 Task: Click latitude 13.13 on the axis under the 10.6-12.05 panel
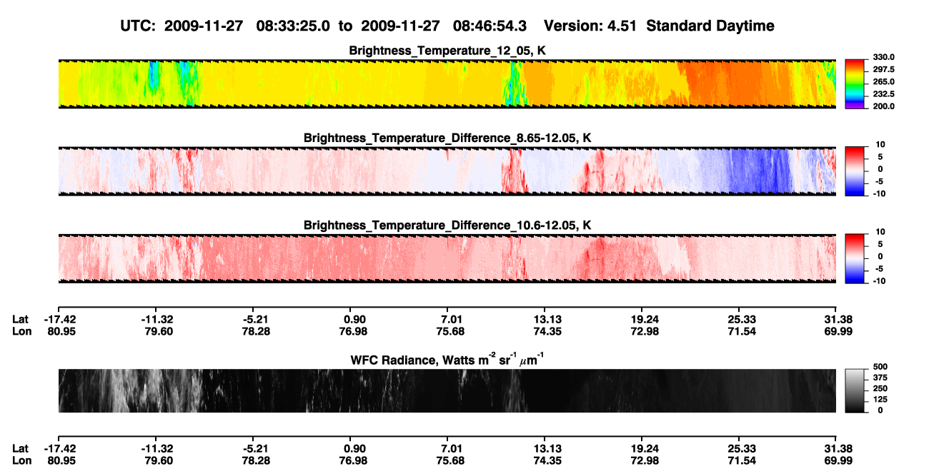(545, 319)
